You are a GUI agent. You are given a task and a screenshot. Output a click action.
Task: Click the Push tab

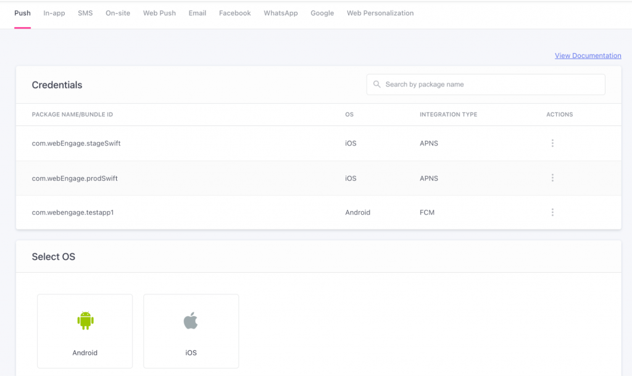point(23,13)
